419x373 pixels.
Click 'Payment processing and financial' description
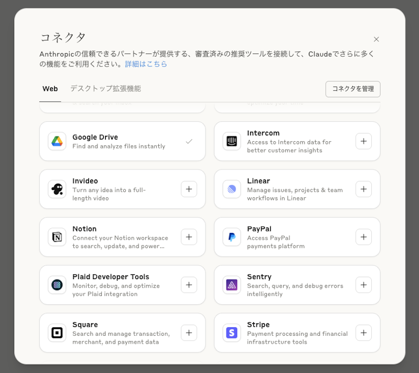coord(297,338)
